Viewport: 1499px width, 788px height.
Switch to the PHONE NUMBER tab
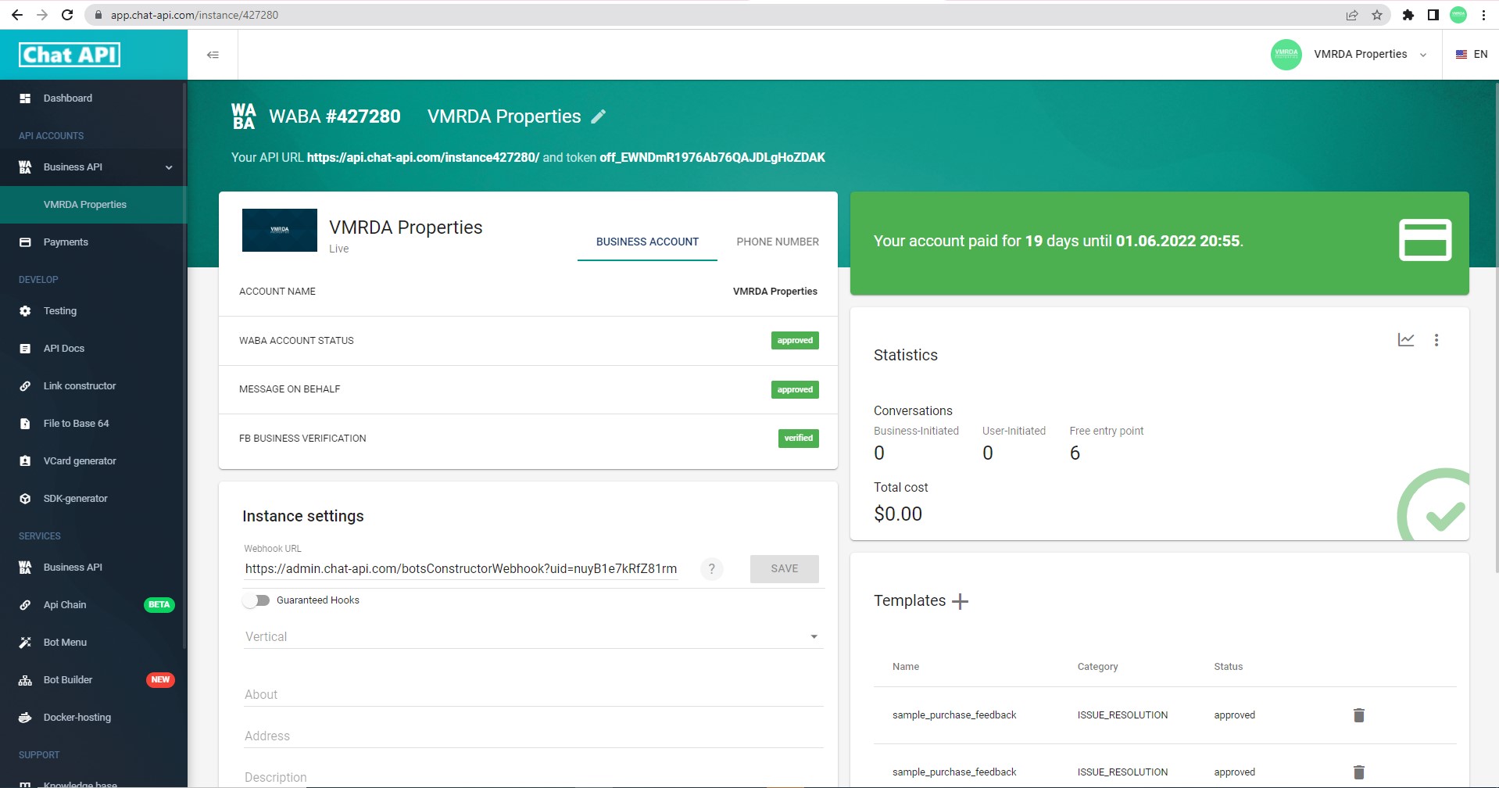pyautogui.click(x=778, y=242)
